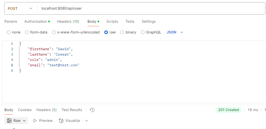Switch to the Params tab
The image size is (266, 129).
click(11, 21)
